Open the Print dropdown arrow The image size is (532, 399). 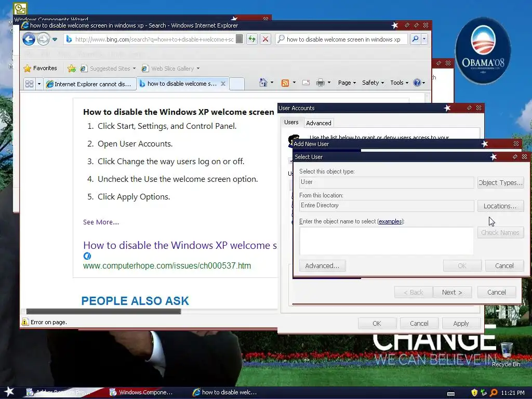(329, 83)
